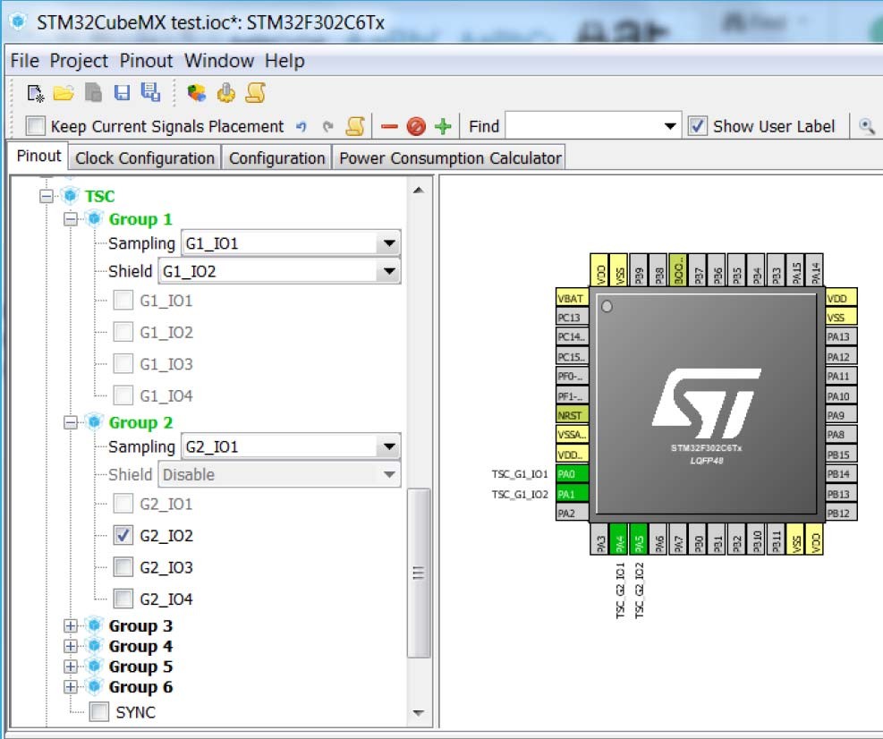
Task: Expand the Group 4 node
Action: click(71, 646)
